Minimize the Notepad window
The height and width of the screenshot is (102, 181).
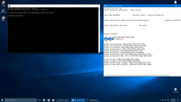pyautogui.click(x=172, y=6)
